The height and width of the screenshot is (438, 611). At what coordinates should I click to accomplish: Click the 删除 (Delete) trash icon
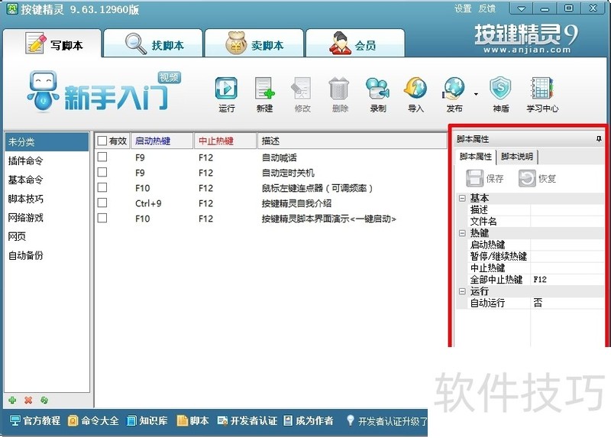tap(340, 94)
